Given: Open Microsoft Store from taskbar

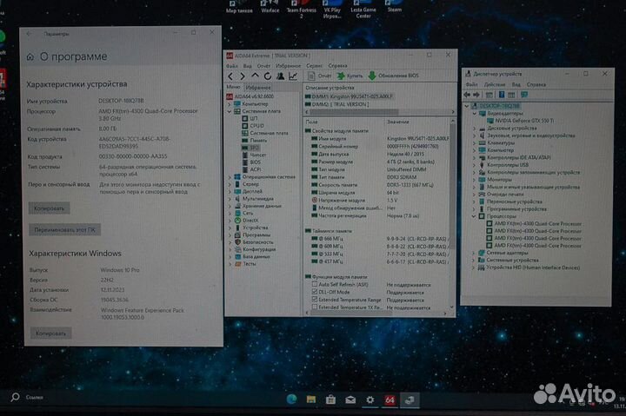Looking at the screenshot, I should click(330, 399).
